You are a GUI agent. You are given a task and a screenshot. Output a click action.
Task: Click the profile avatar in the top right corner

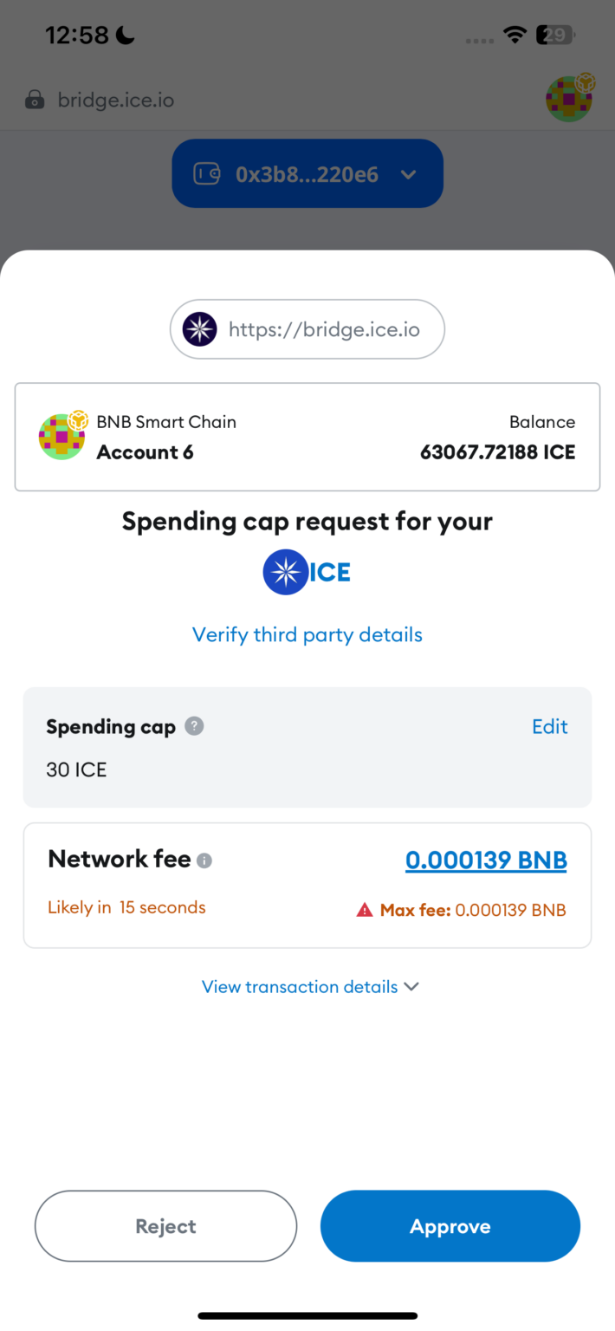click(x=569, y=99)
